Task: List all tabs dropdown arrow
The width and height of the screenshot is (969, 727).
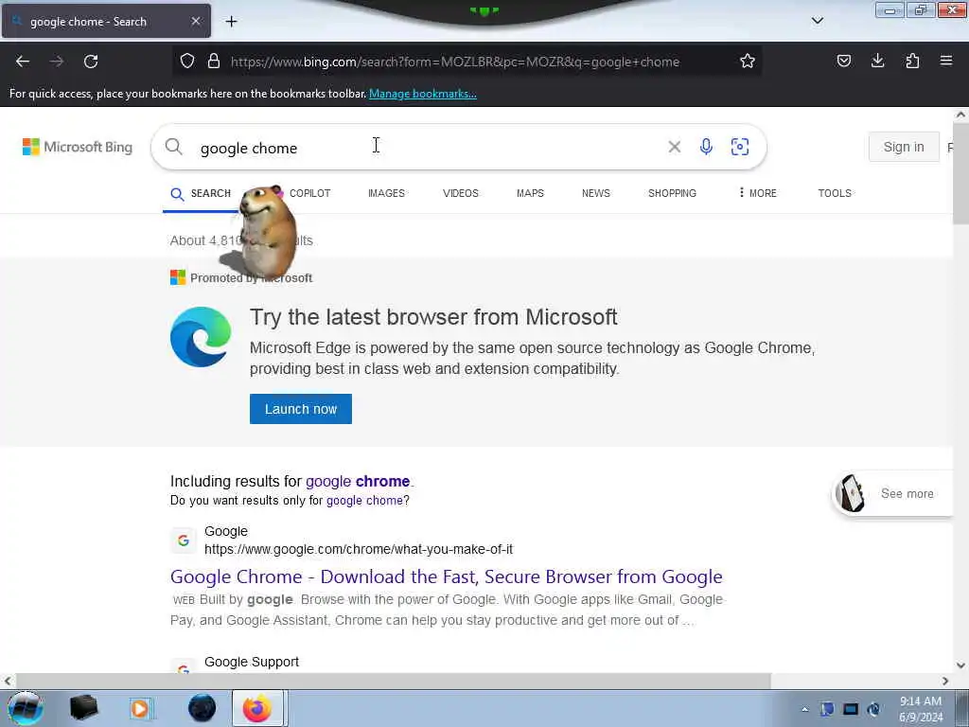Action: 817,21
